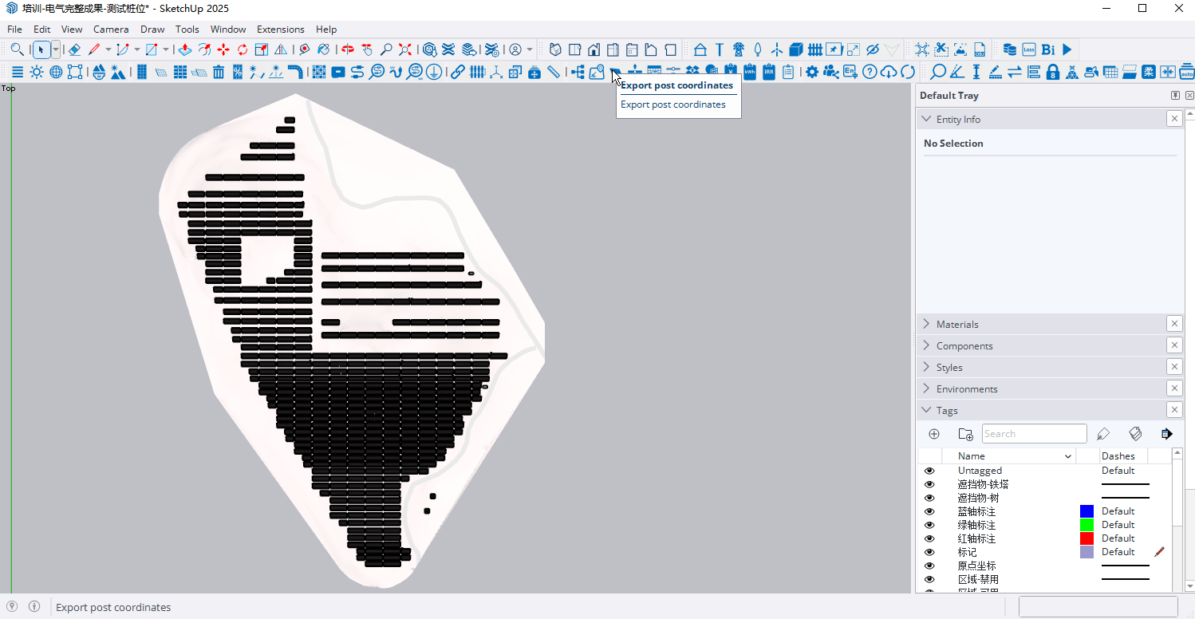Click the wind turbine icon

pyautogui.click(x=777, y=49)
